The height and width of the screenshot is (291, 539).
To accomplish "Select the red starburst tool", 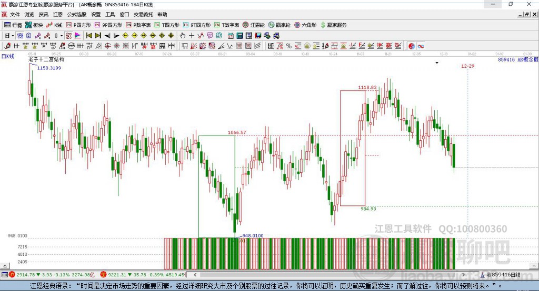I will point(117,46).
